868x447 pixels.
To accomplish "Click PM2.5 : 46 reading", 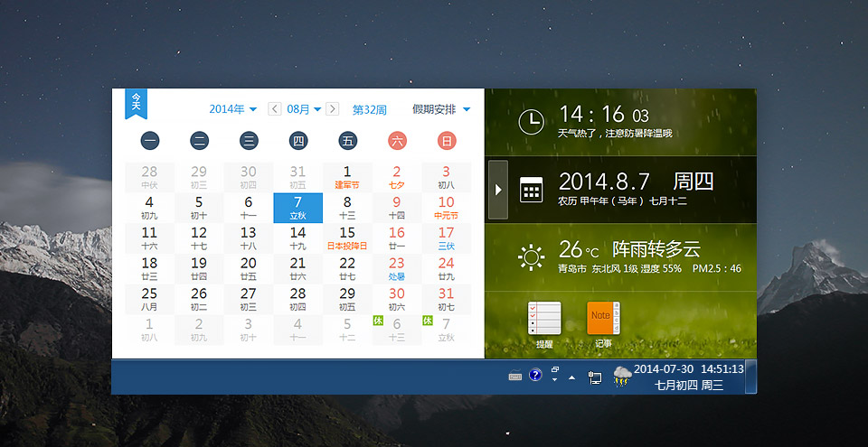I will (x=717, y=269).
